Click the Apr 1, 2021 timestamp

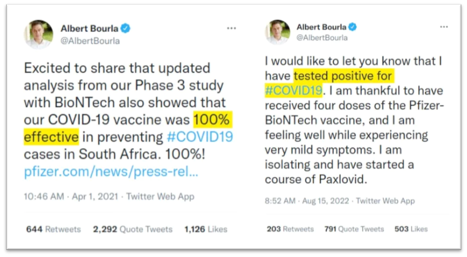click(95, 196)
